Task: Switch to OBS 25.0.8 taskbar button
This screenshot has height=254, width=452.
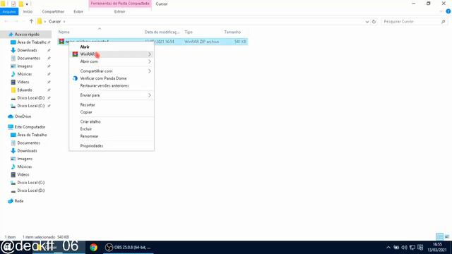Action: (129, 248)
